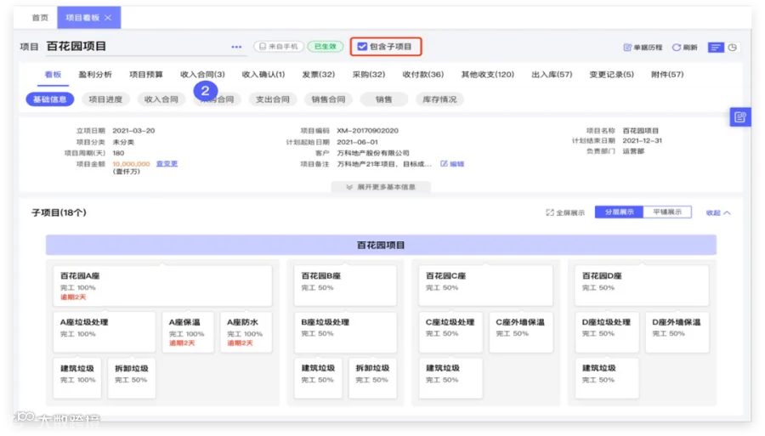Switch to the list layout view icon

[716, 48]
